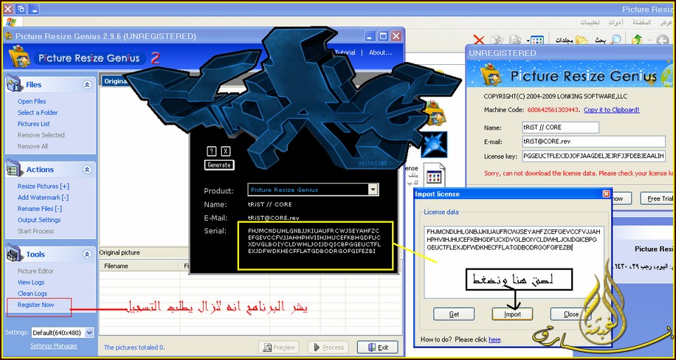Open the تعليمات menu in Explorer

tap(591, 22)
